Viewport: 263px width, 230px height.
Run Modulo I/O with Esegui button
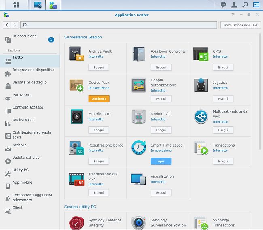click(161, 130)
